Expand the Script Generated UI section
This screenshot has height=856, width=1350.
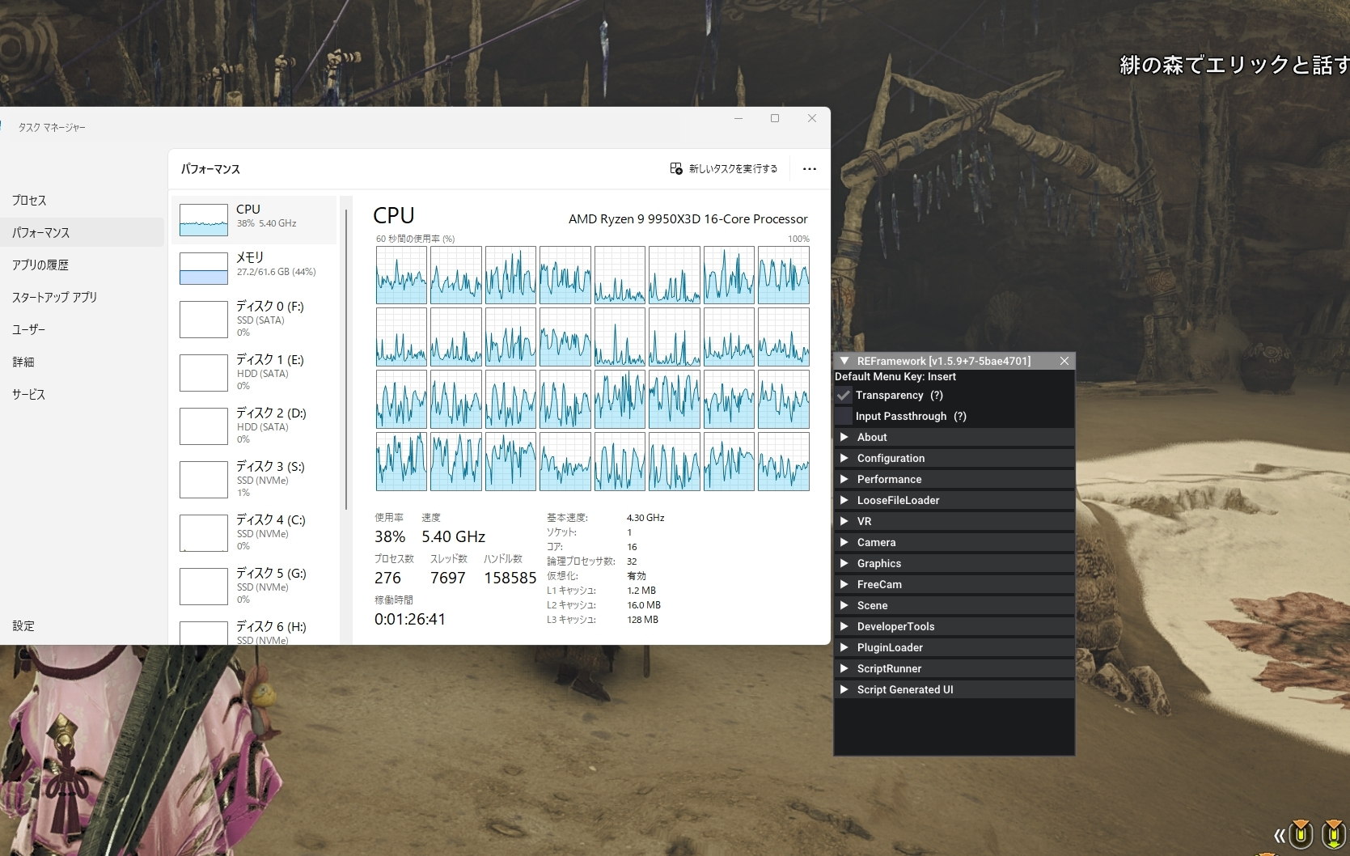954,689
